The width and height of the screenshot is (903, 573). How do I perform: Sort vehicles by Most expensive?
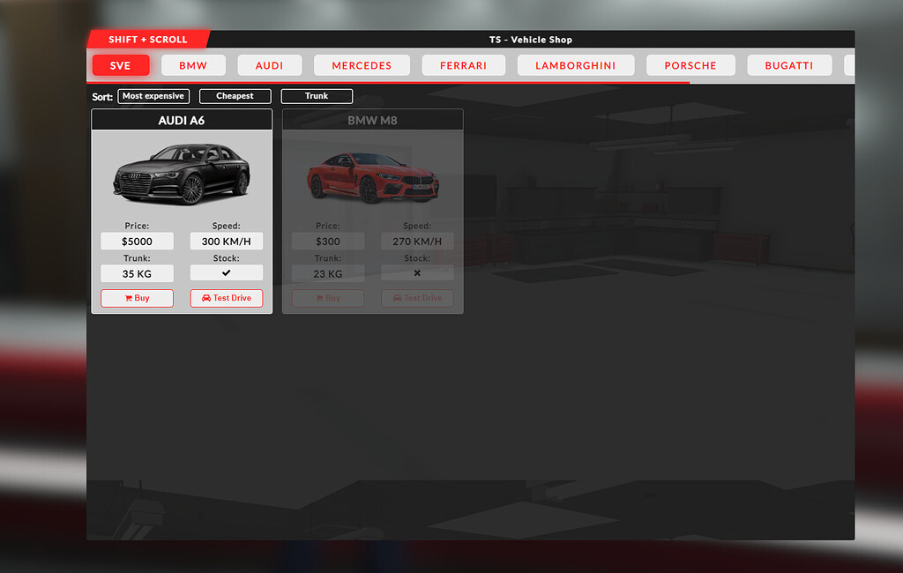pos(153,95)
